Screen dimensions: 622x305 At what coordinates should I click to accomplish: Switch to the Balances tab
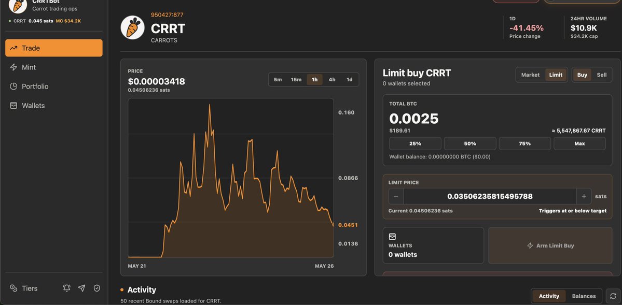pos(584,296)
